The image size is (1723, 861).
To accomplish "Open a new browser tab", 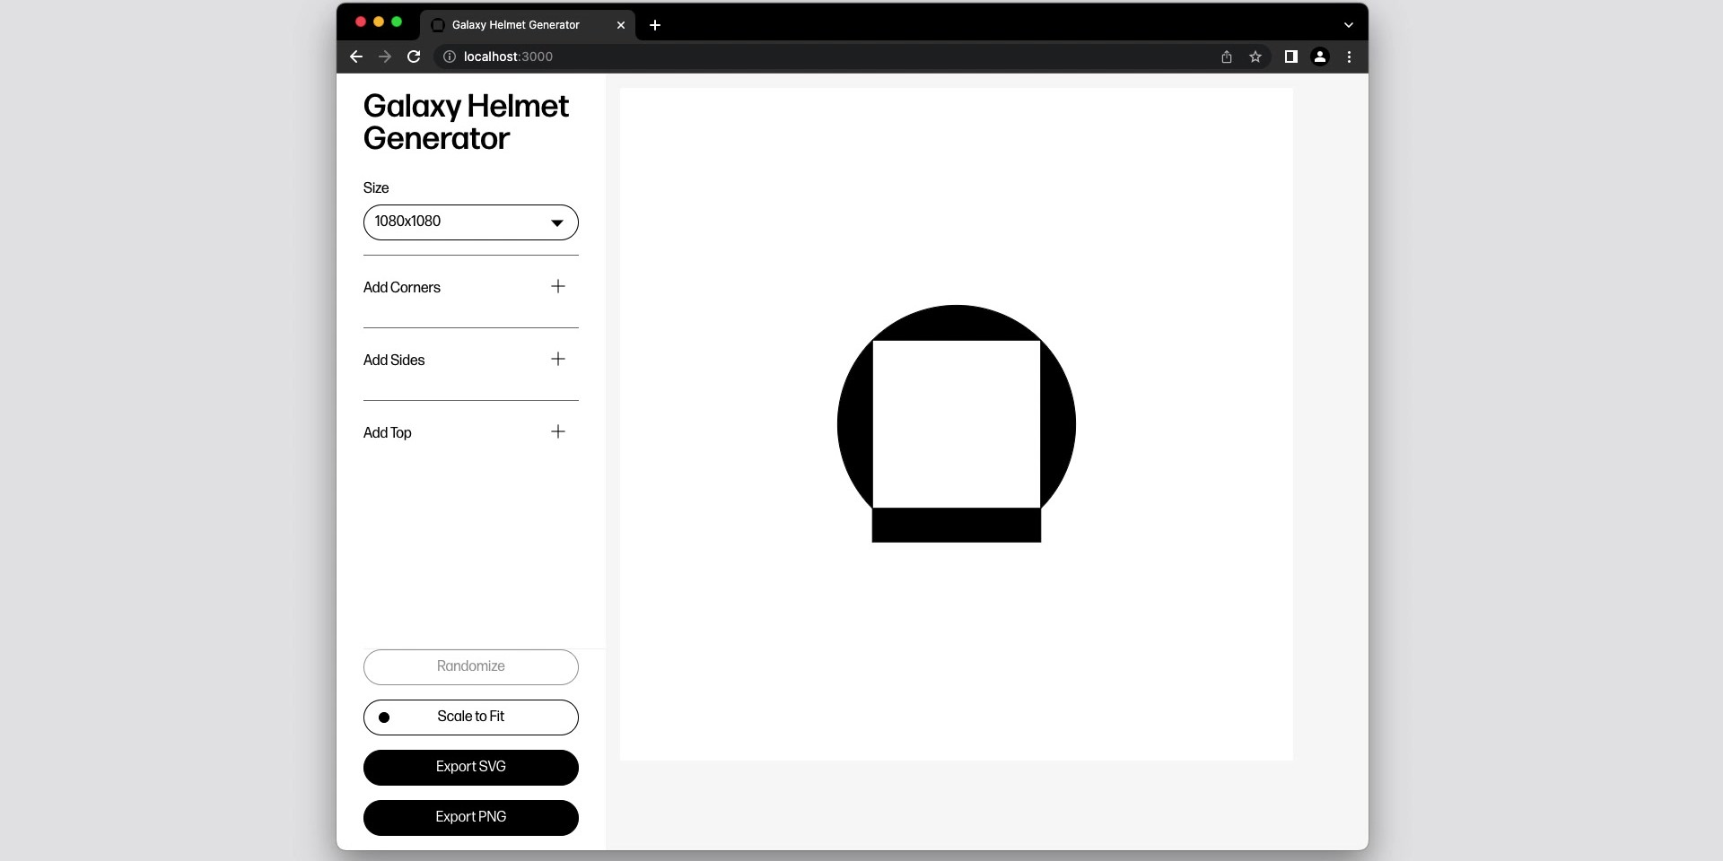I will coord(654,25).
